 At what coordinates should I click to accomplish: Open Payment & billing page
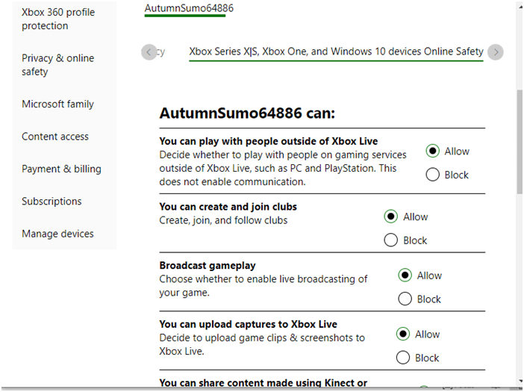tap(61, 169)
